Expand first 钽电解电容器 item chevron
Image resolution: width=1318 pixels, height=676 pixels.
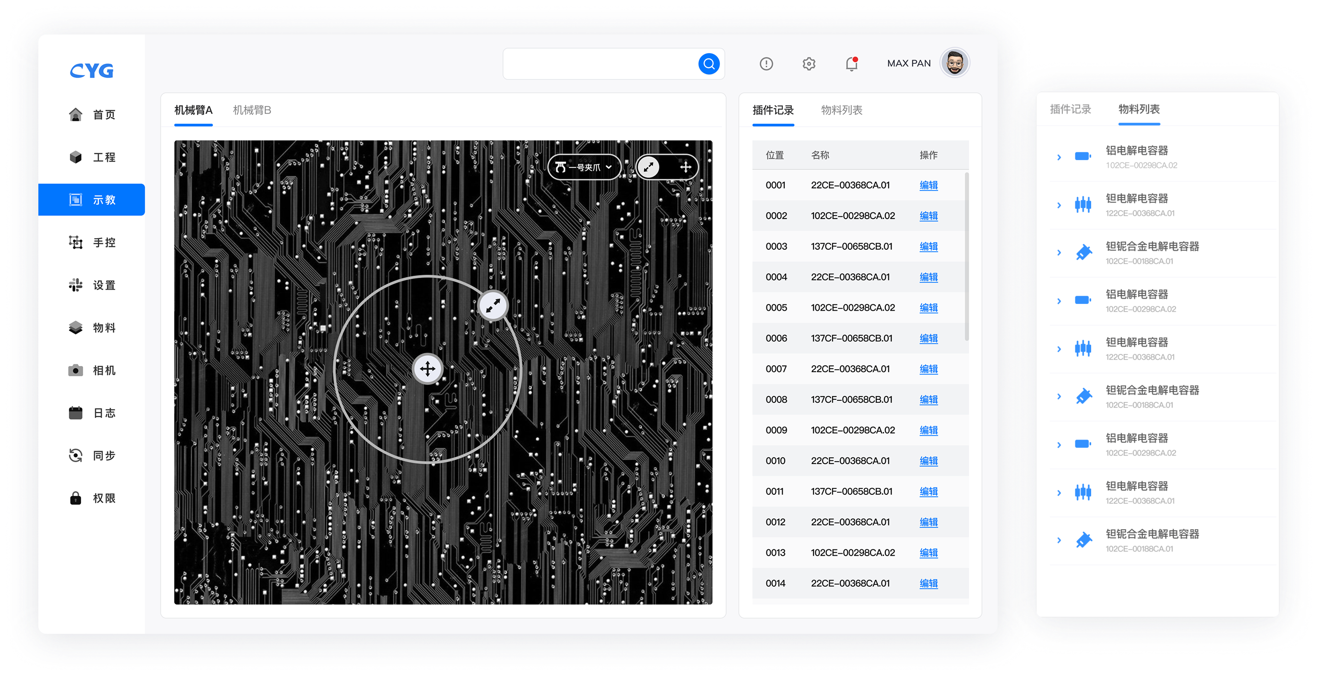pyautogui.click(x=1059, y=205)
